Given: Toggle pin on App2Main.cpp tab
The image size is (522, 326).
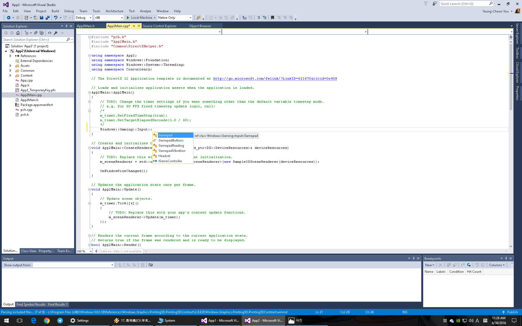Looking at the screenshot, I should (x=134, y=26).
